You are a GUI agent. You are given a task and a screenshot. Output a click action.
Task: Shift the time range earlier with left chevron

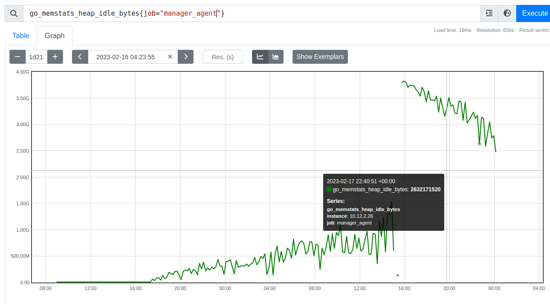(80, 57)
